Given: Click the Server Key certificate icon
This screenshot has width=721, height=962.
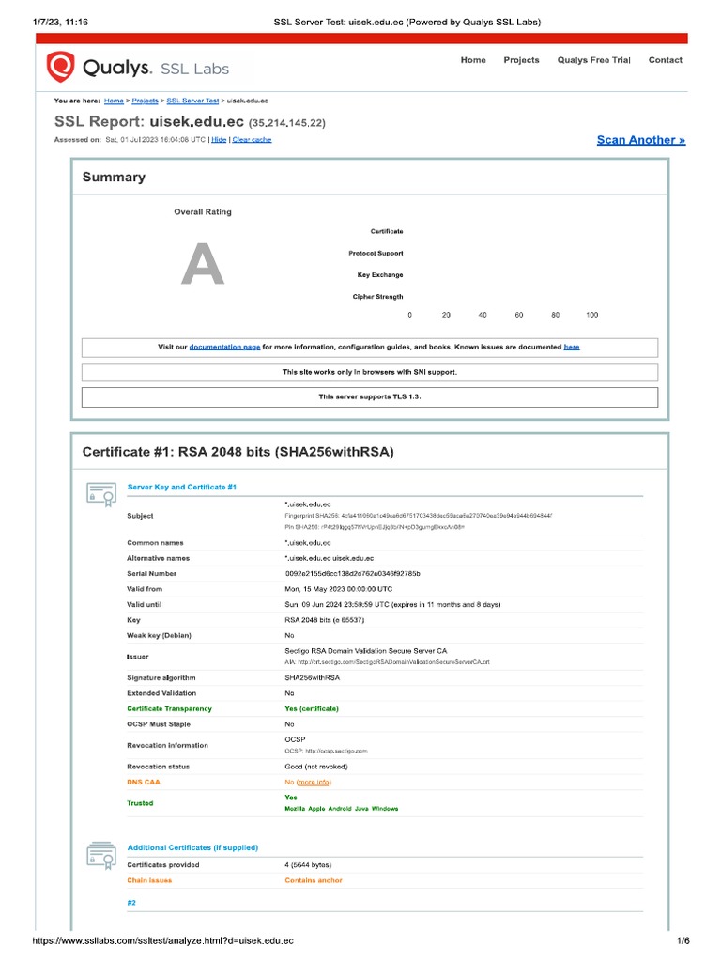Looking at the screenshot, I should pos(100,493).
